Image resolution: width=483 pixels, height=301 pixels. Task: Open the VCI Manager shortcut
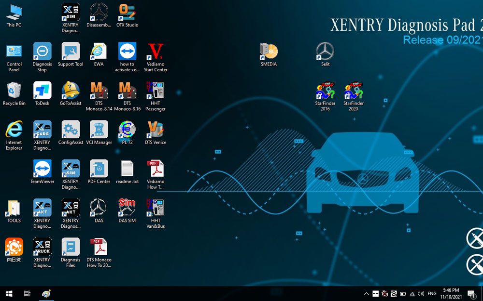pyautogui.click(x=99, y=133)
